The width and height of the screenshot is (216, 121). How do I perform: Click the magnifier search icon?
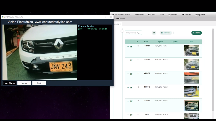139,33
